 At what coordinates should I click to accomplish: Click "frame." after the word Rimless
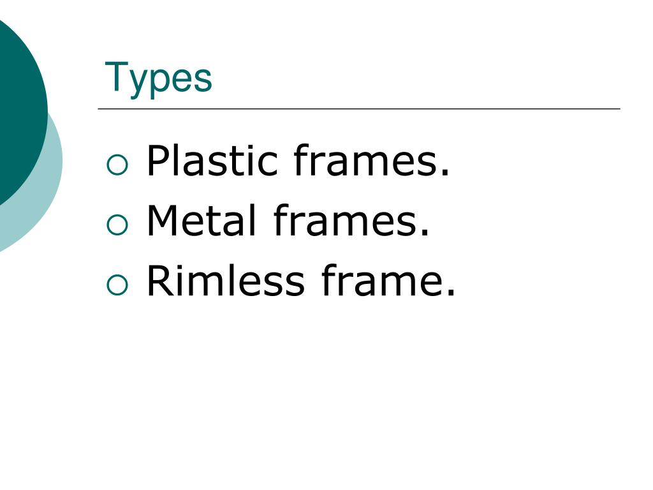(x=388, y=281)
